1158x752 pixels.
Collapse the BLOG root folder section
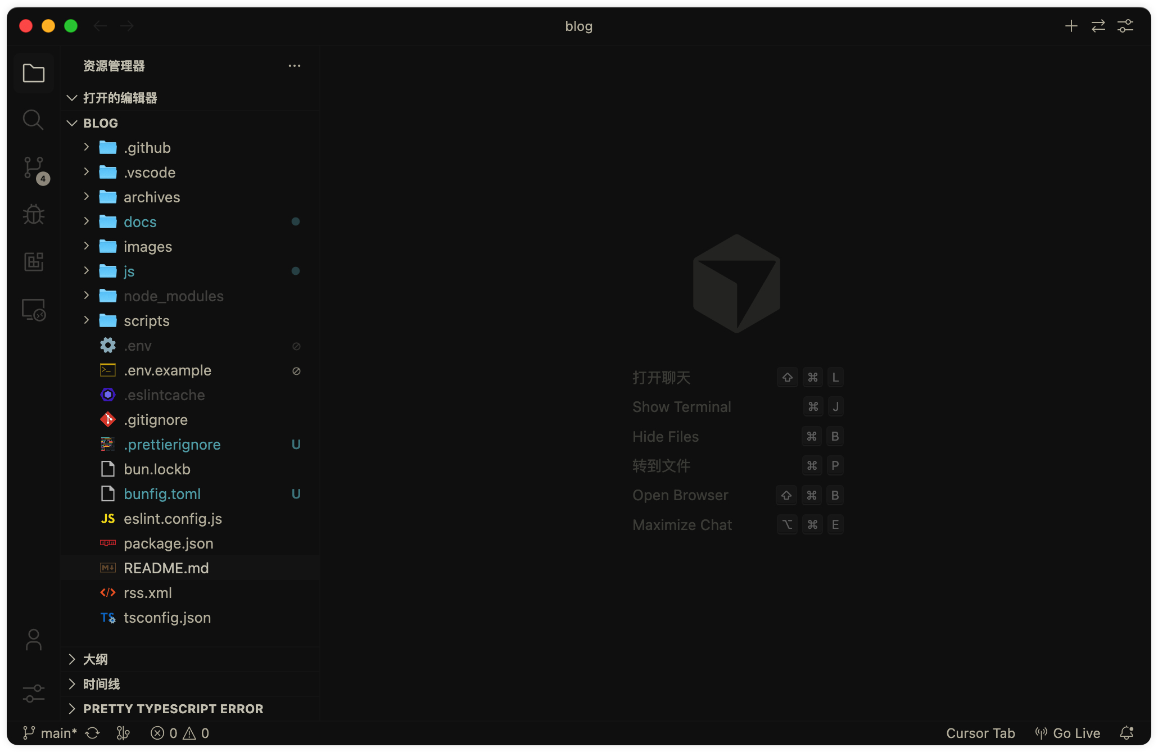pyautogui.click(x=101, y=123)
